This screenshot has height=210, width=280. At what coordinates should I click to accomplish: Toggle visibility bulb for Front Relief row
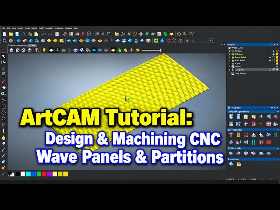click(x=277, y=57)
